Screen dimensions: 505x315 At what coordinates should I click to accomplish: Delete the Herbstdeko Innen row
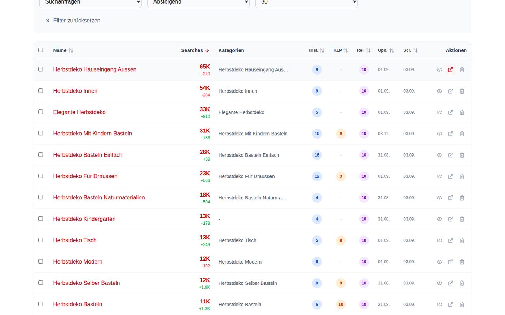[x=462, y=91]
